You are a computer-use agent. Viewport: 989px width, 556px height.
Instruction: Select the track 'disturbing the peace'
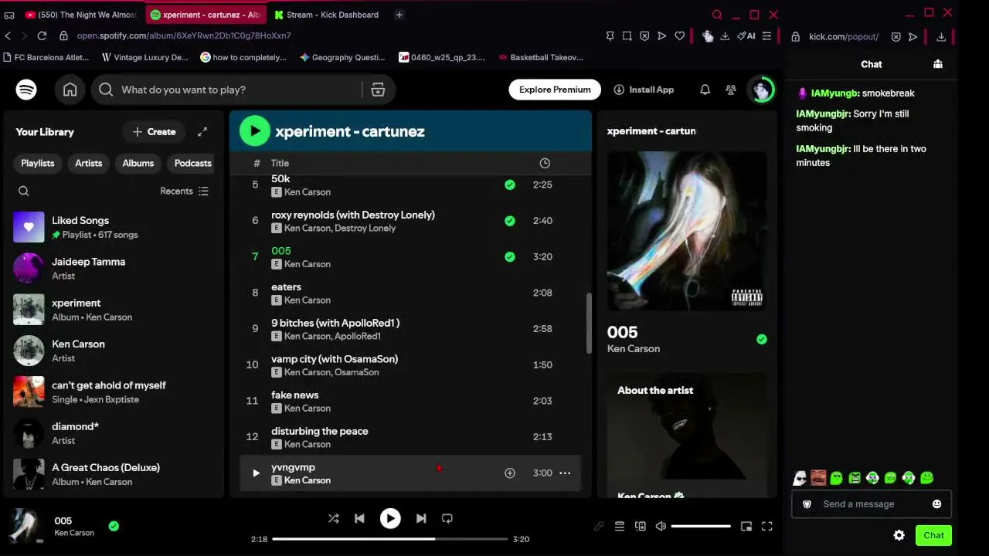pos(320,431)
